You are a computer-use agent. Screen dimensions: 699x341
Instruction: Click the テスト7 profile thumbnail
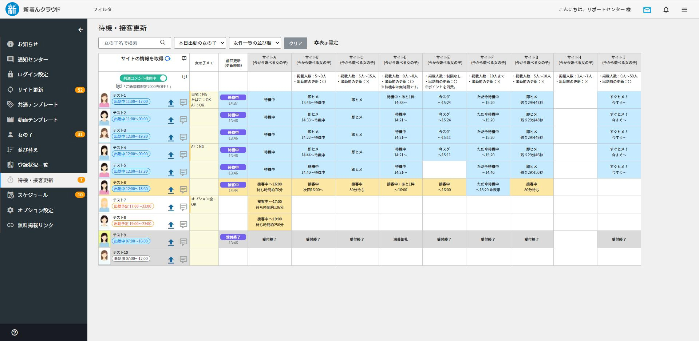coord(104,205)
